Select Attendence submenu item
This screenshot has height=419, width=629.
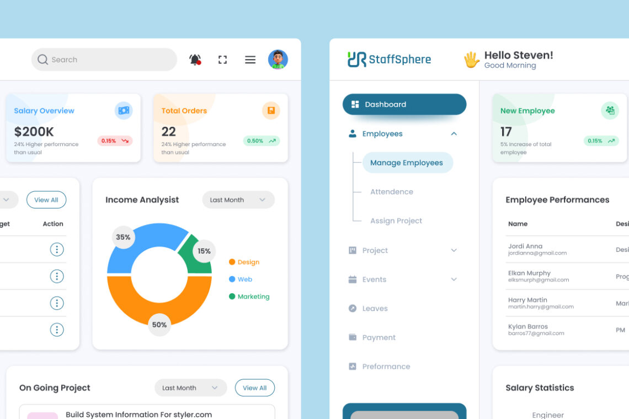[x=392, y=192]
